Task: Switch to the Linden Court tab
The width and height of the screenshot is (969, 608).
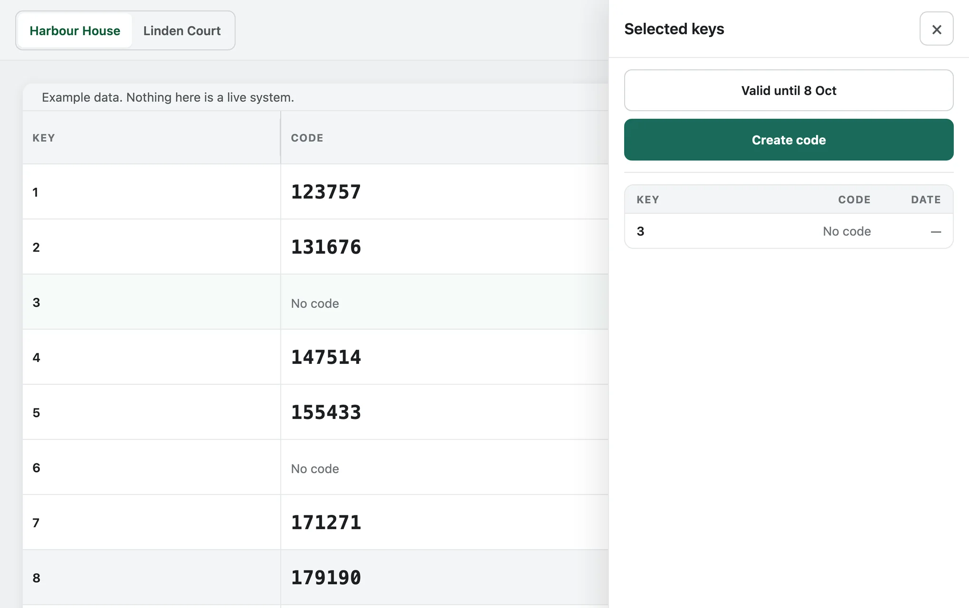Action: click(x=182, y=31)
